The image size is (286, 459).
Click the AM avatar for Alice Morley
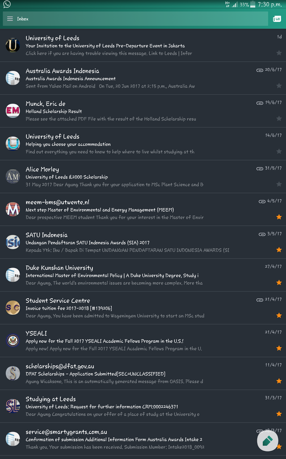[13, 176]
